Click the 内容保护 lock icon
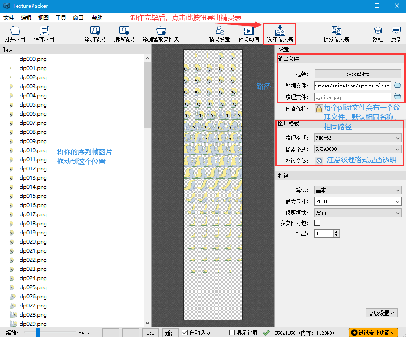This screenshot has width=406, height=337. (319, 109)
